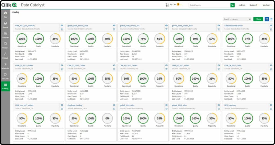
Task: Switch to grid view layout
Action: pyautogui.click(x=267, y=19)
